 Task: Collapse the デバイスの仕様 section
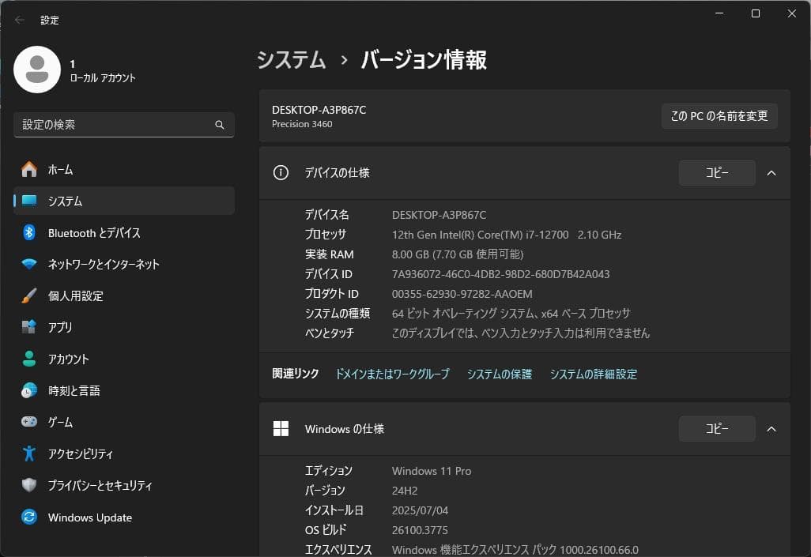pyautogui.click(x=771, y=173)
